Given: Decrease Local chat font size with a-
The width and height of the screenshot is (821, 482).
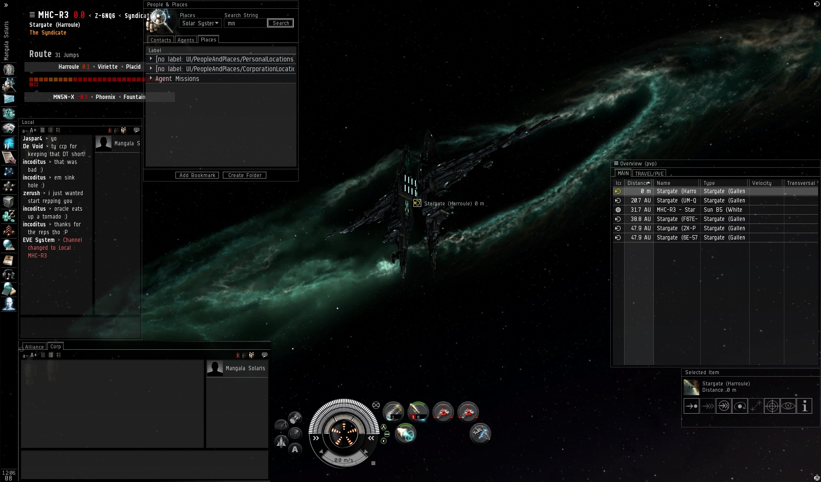Looking at the screenshot, I should coord(25,130).
